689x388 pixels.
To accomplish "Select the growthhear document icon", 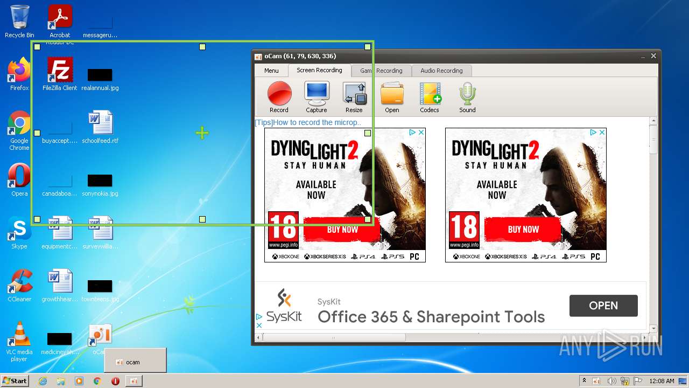I will pos(60,286).
